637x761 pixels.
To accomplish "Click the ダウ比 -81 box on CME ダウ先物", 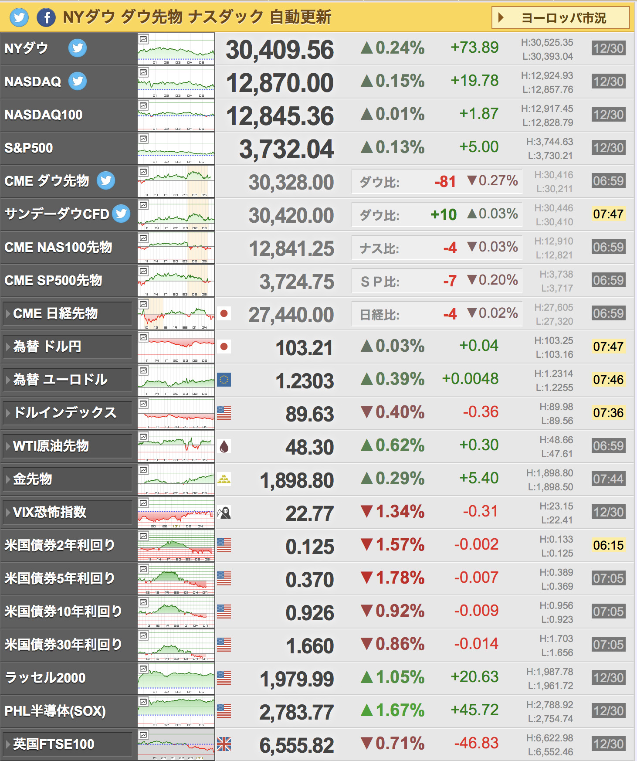I will [x=437, y=181].
